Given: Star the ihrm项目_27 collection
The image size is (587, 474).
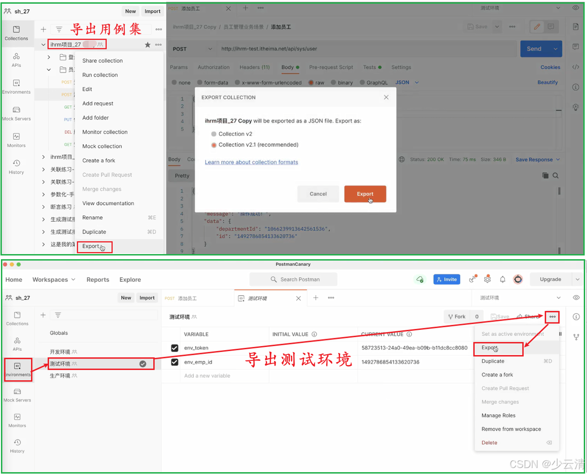Looking at the screenshot, I should pos(148,44).
